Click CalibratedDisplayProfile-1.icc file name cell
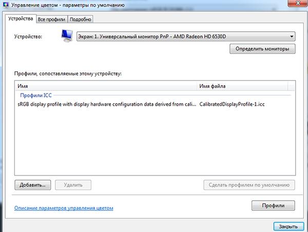308x232 pixels. [x=232, y=104]
